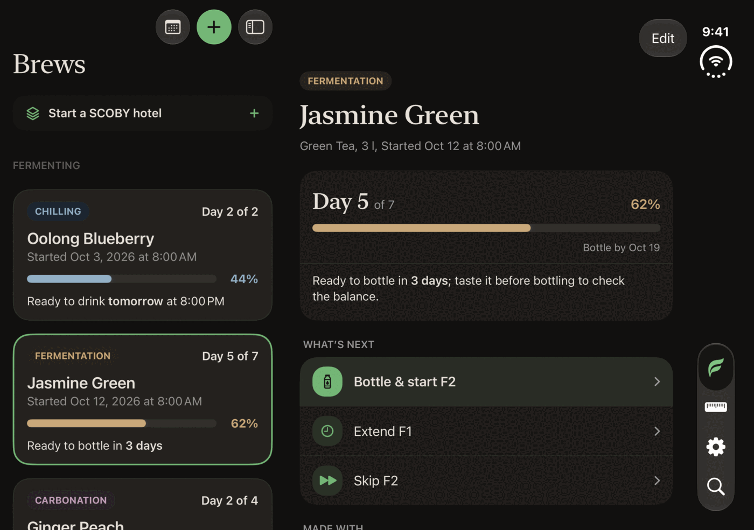This screenshot has width=754, height=530.
Task: Expand Skip F2 row chevron
Action: 657,480
